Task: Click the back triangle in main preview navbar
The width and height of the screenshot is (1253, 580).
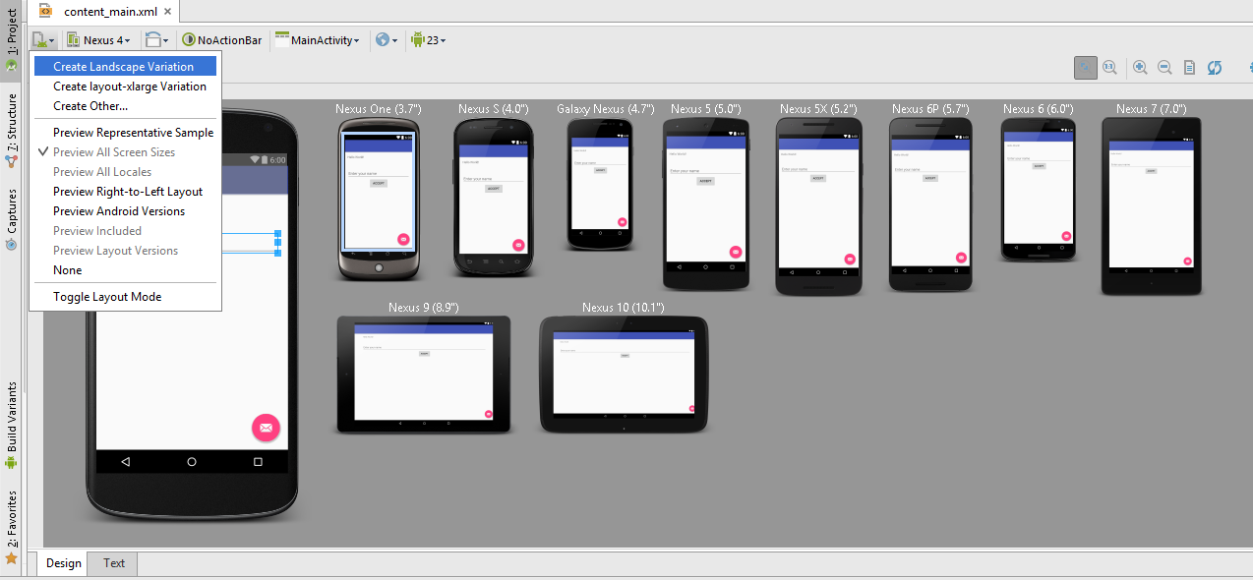Action: pos(125,461)
